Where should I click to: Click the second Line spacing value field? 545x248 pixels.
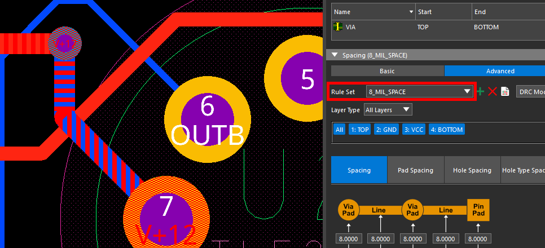[x=446, y=239]
